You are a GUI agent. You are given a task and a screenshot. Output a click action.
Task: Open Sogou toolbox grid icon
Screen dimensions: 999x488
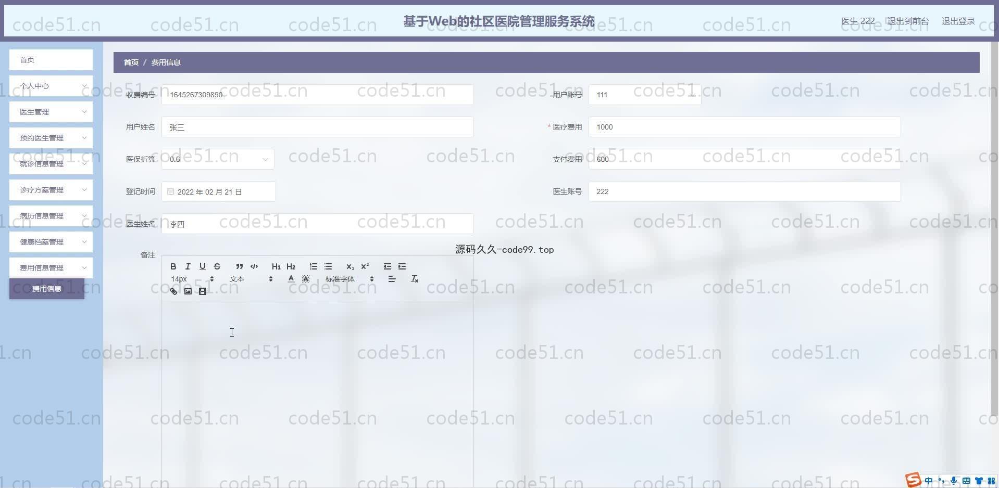tap(991, 481)
